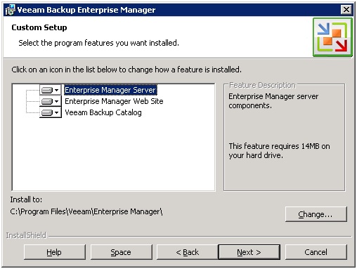Screen dimensions: 357x269
Task: Go to previous step with Back
Action: pos(187,252)
